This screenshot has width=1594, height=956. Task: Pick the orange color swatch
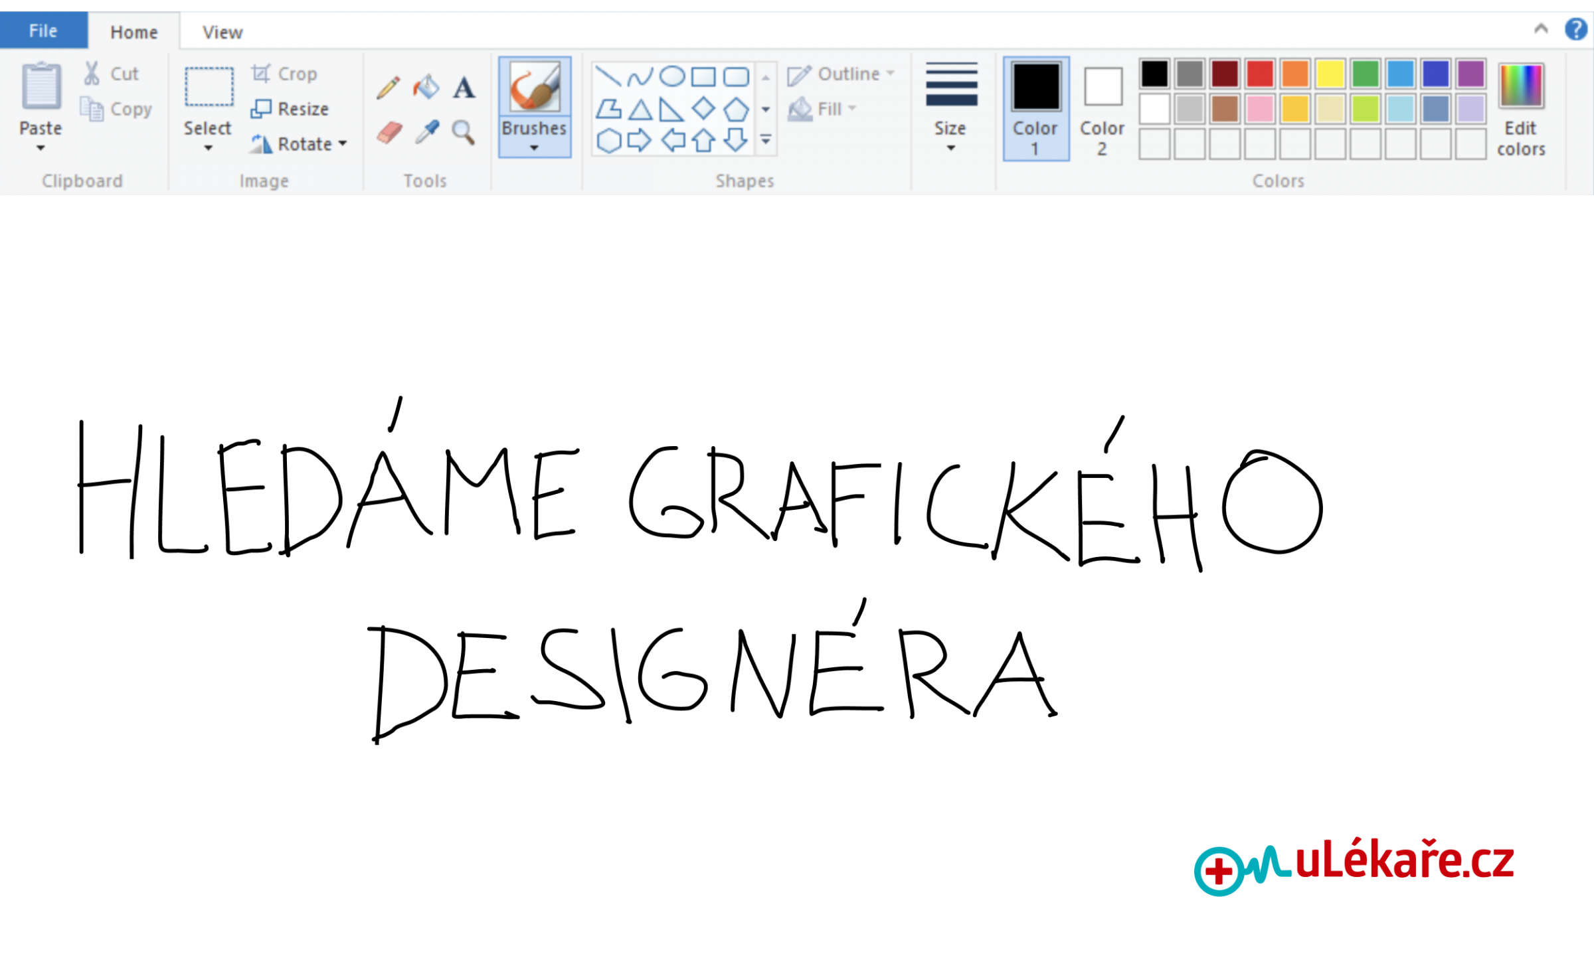(1294, 74)
